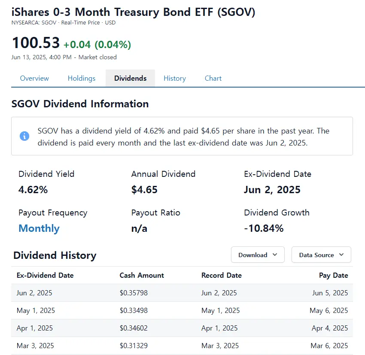Switch to the Holdings tab
This screenshot has height=355, width=365.
82,79
